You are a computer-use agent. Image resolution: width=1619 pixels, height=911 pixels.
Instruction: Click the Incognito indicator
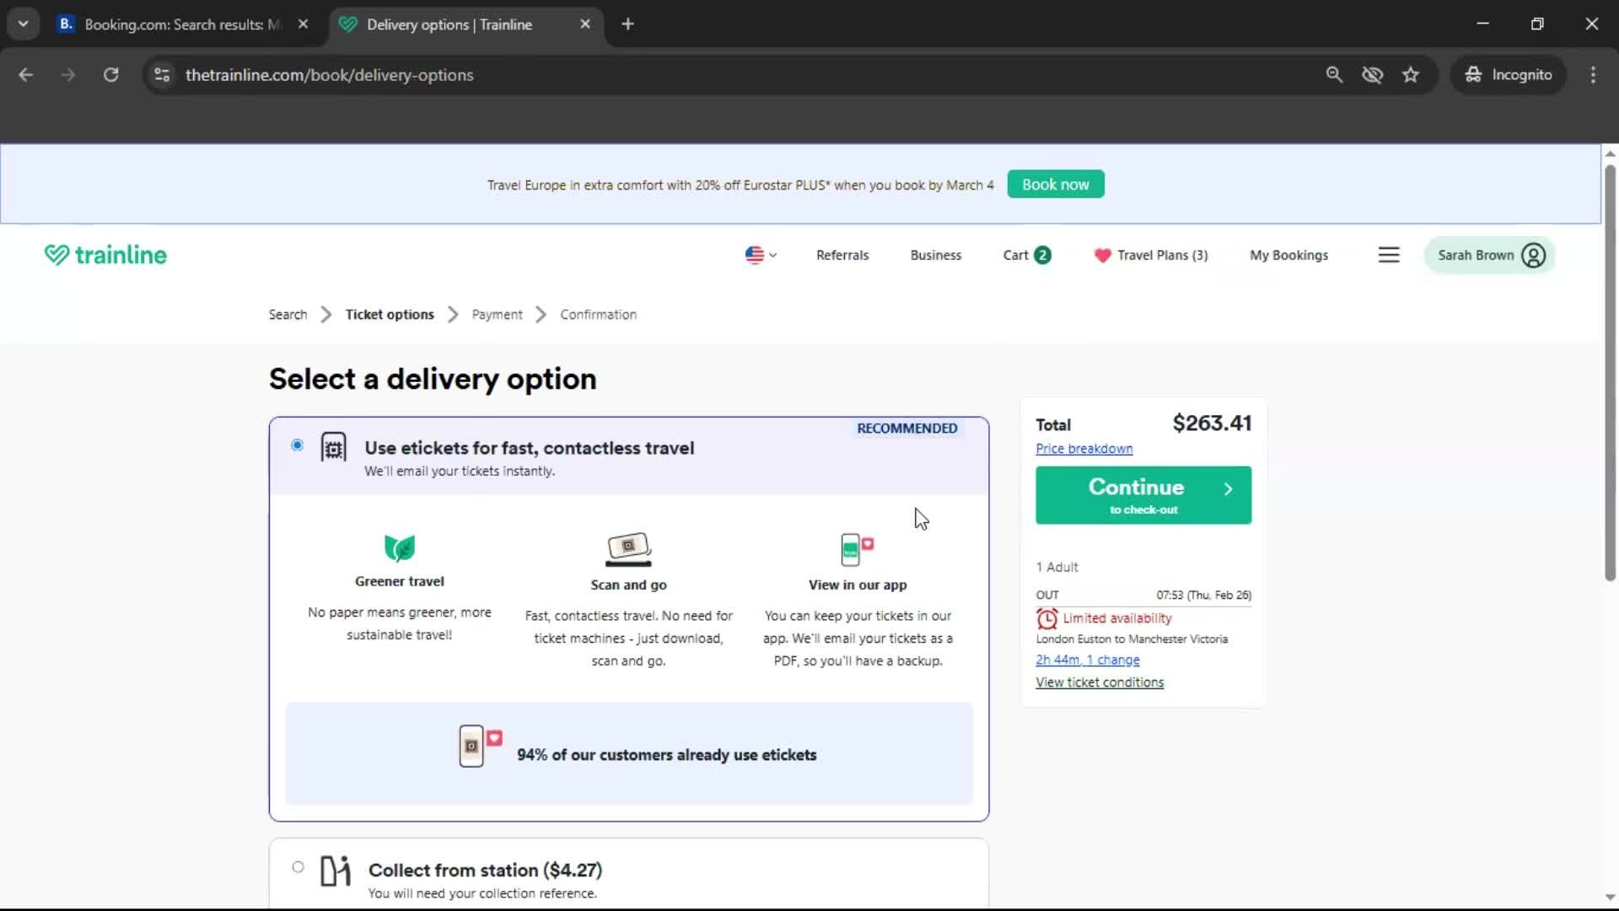1509,74
